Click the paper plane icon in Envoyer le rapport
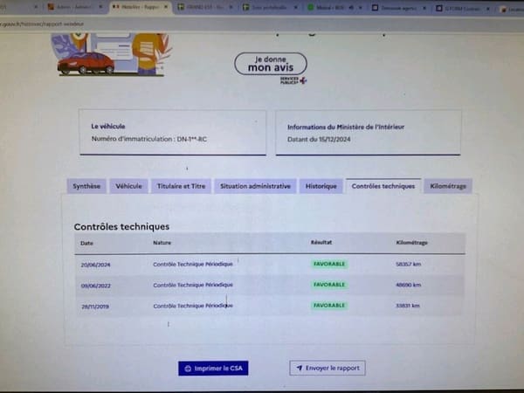Image resolution: width=524 pixels, height=393 pixels. click(x=299, y=369)
